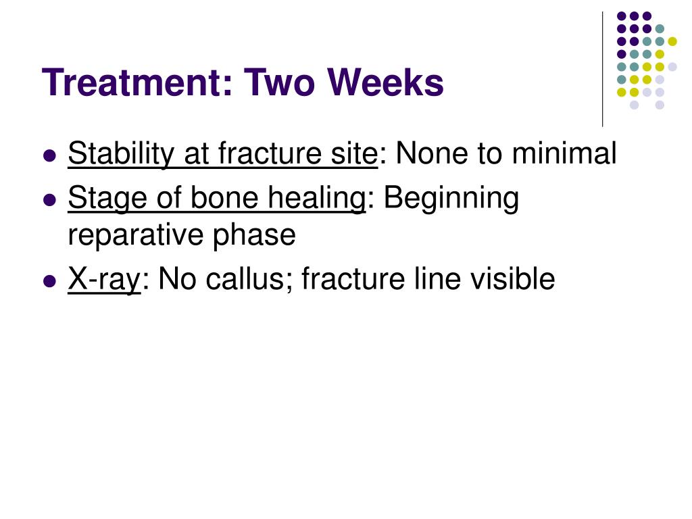Click a teal dot in the decorative grid

tap(660, 28)
